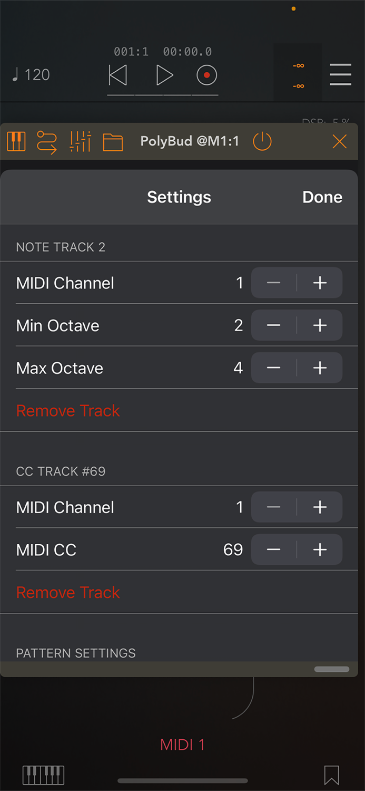Image resolution: width=365 pixels, height=791 pixels.
Task: Select the MIDI routing arrow icon in plugin header
Action: coord(47,141)
